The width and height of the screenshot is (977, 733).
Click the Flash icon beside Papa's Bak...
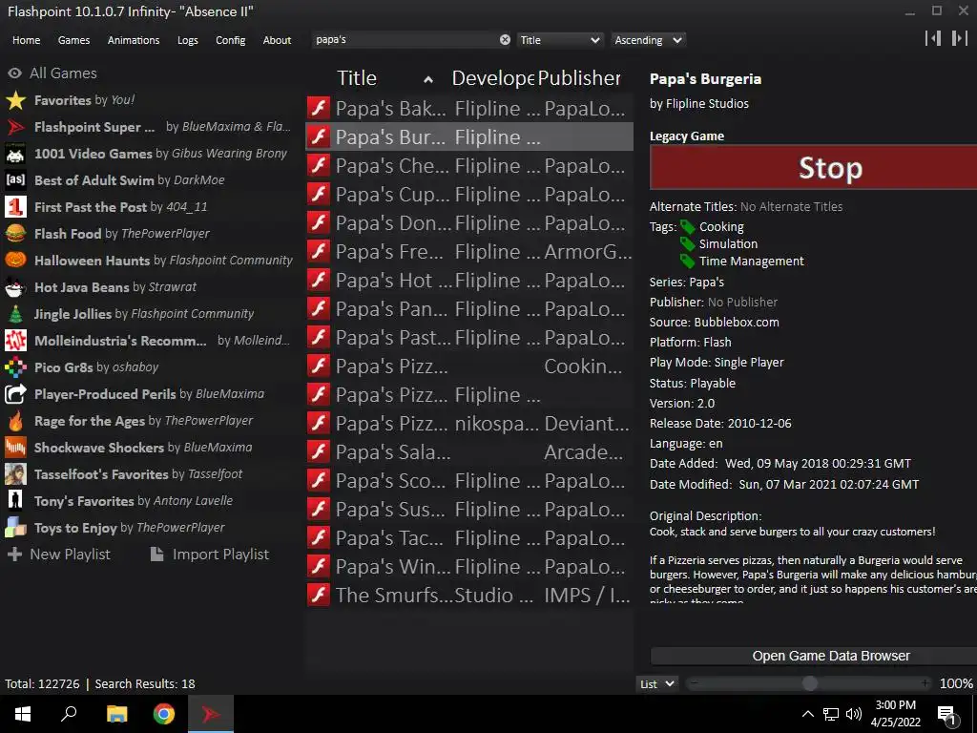319,108
